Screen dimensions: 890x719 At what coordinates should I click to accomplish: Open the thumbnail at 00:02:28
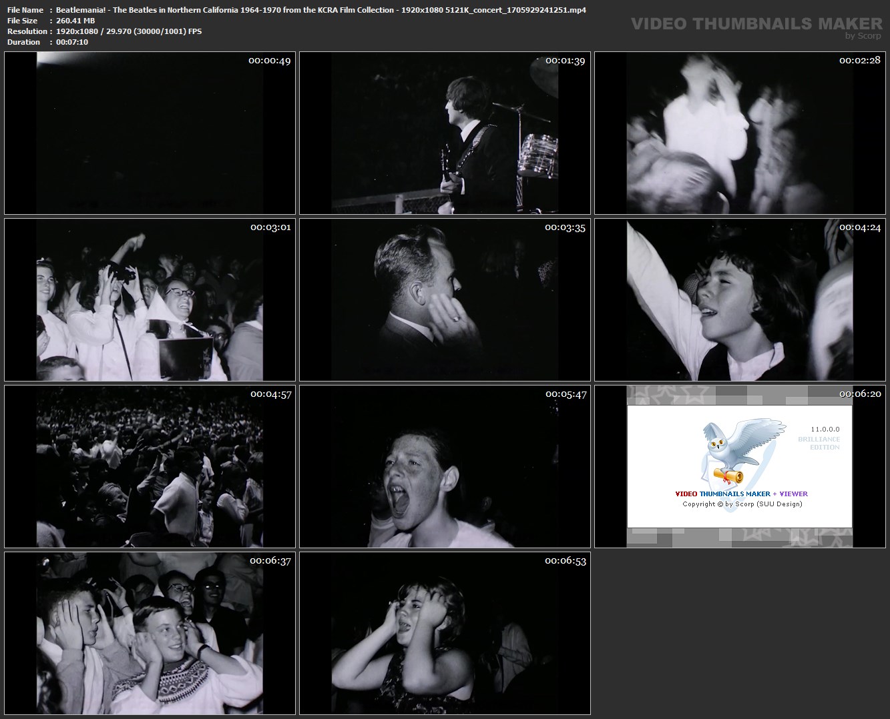point(740,133)
